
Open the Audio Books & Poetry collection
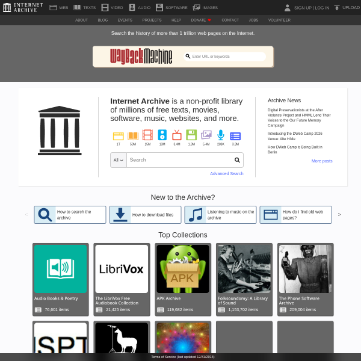point(61,280)
